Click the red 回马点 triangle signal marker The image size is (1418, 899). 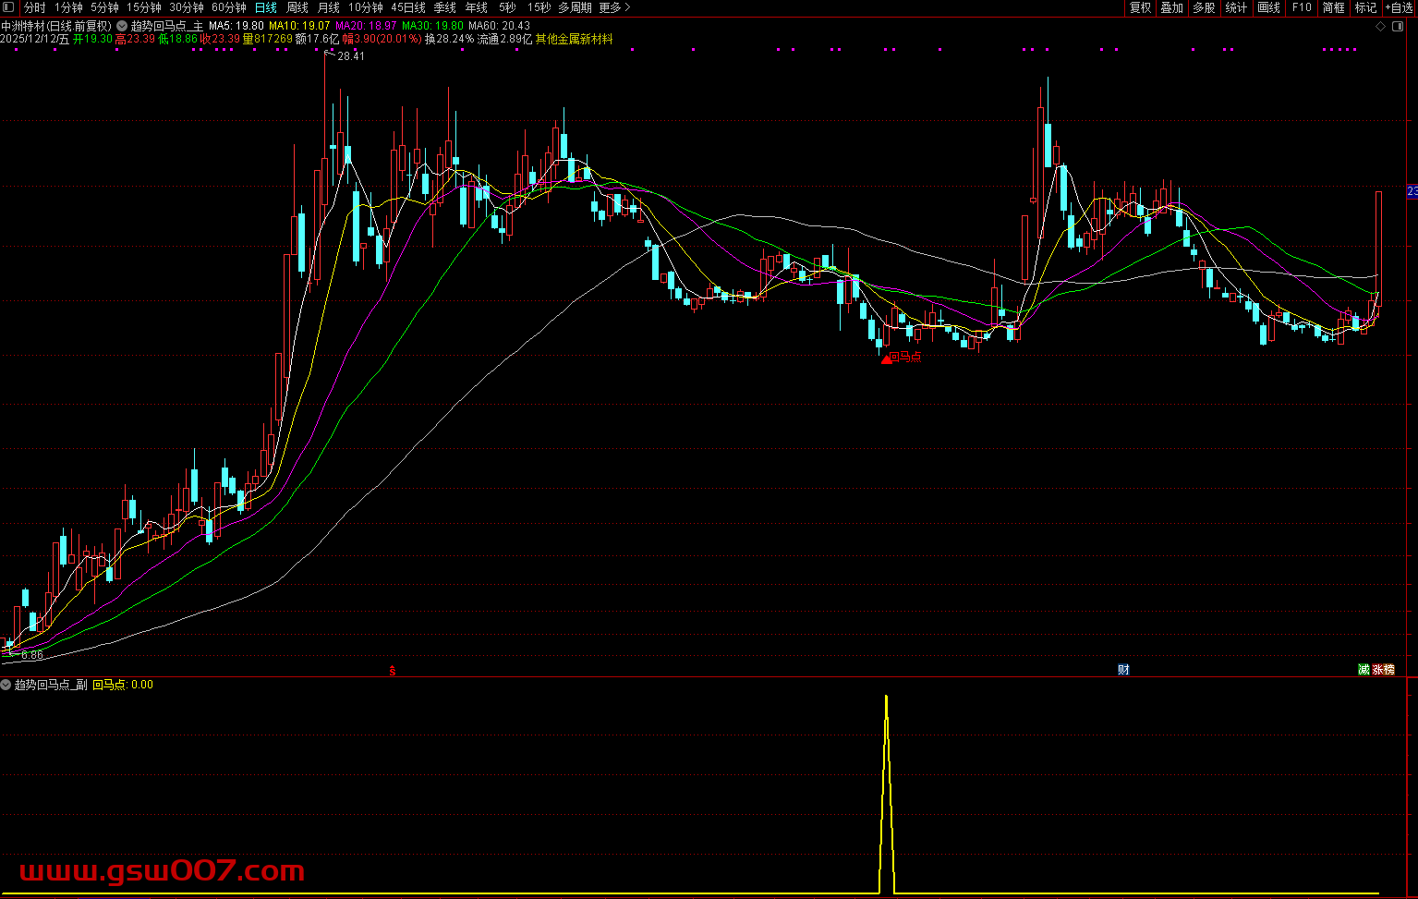tap(887, 358)
